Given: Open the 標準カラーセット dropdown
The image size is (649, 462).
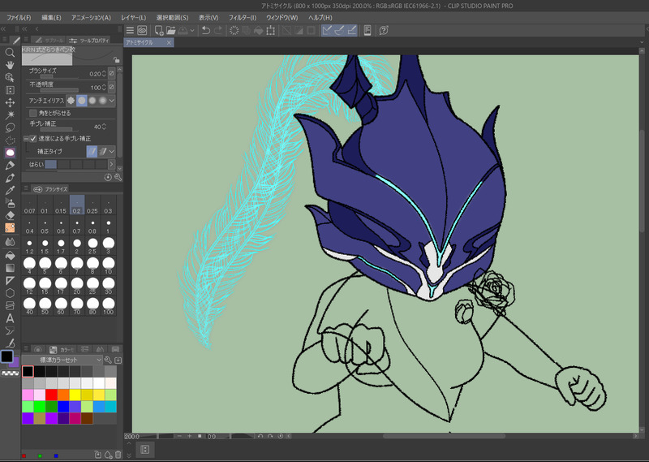Looking at the screenshot, I should click(62, 360).
